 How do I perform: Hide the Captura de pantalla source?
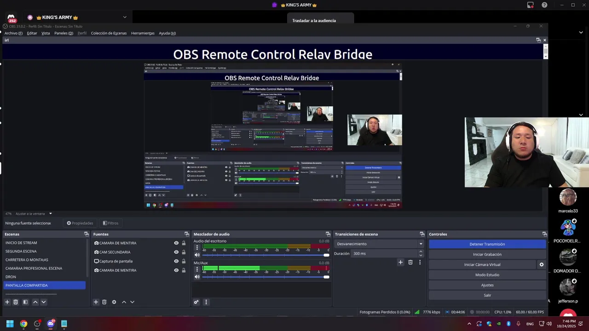point(176,261)
